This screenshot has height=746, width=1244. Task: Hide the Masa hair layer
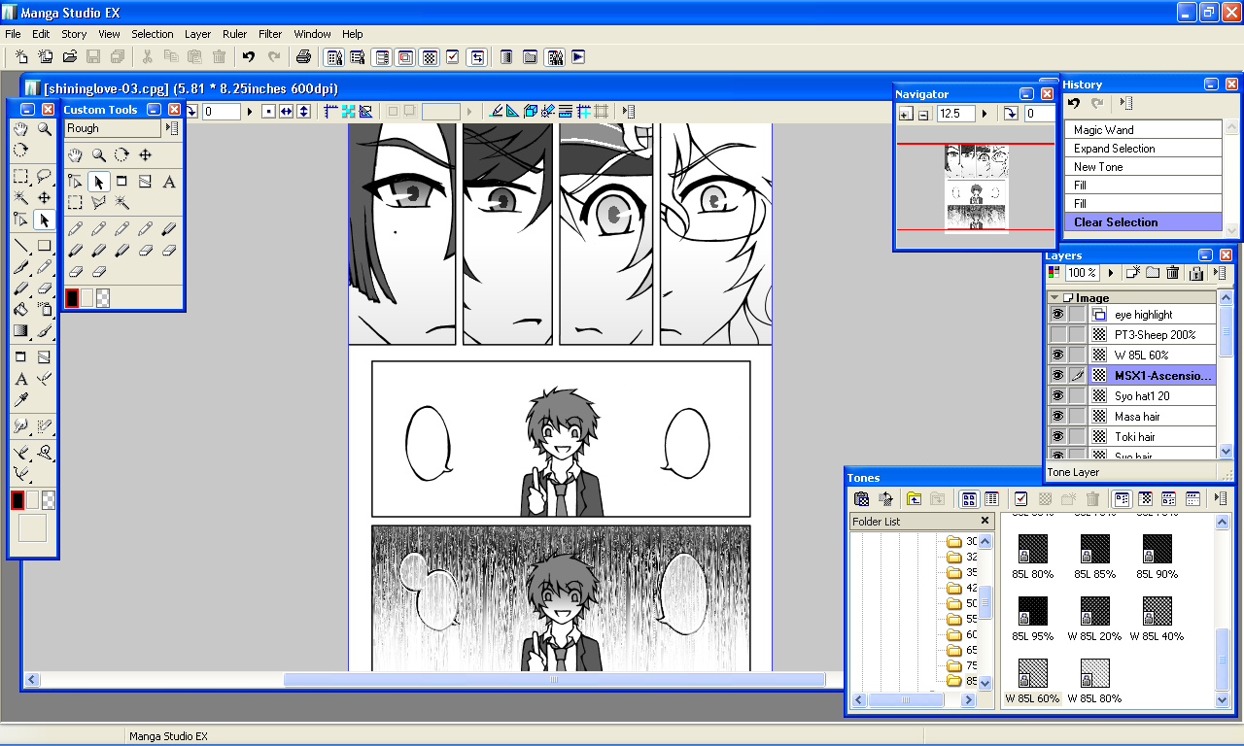[x=1057, y=417]
